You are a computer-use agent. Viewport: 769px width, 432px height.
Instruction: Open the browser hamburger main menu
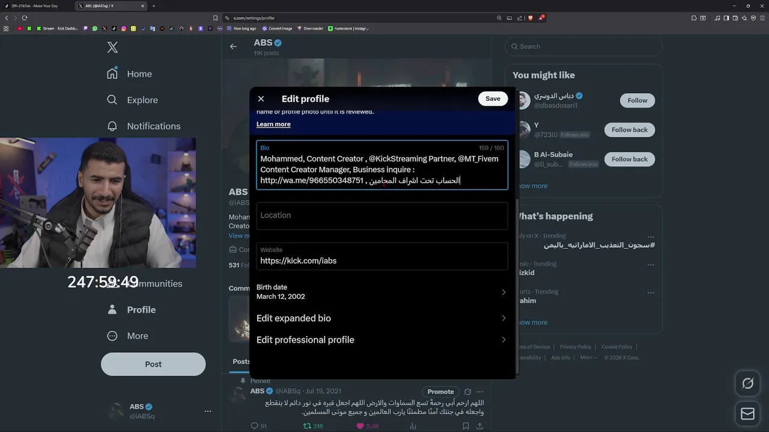[762, 18]
